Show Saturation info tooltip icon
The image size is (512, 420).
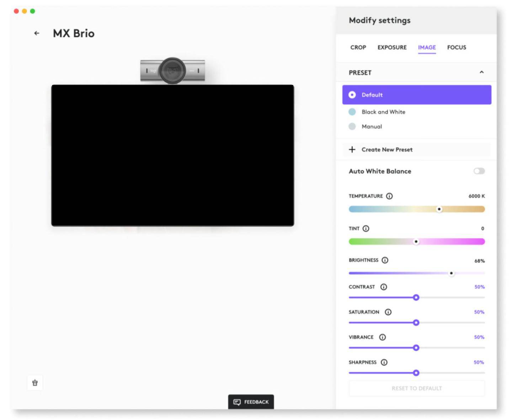(388, 312)
